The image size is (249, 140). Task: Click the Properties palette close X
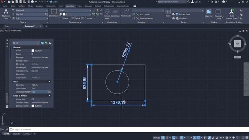[x=7, y=40]
